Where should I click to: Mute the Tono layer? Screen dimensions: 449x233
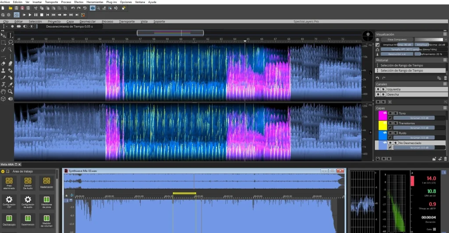click(390, 114)
